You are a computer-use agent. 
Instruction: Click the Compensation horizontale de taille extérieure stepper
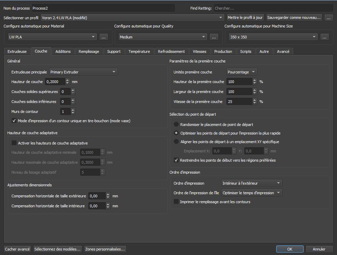point(108,196)
